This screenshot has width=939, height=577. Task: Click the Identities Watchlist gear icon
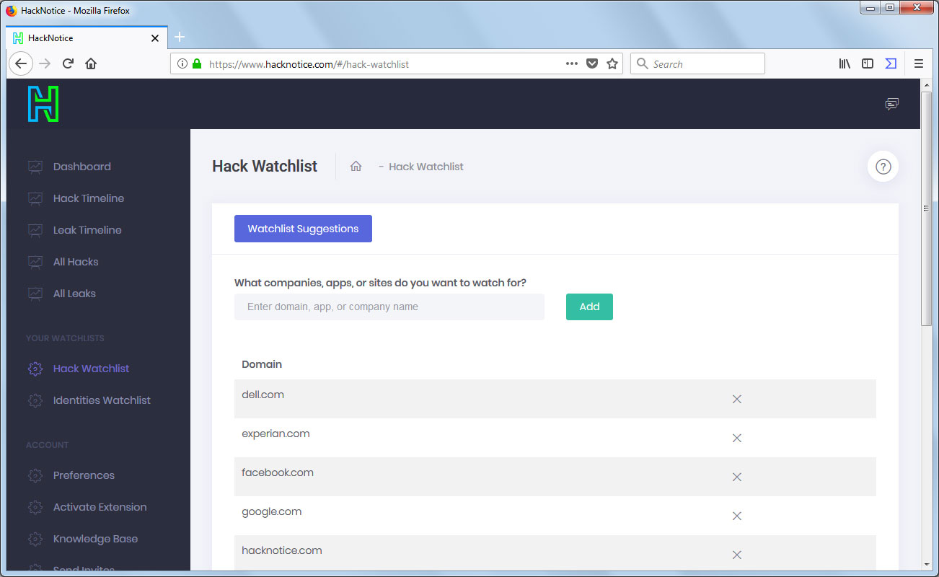(35, 400)
